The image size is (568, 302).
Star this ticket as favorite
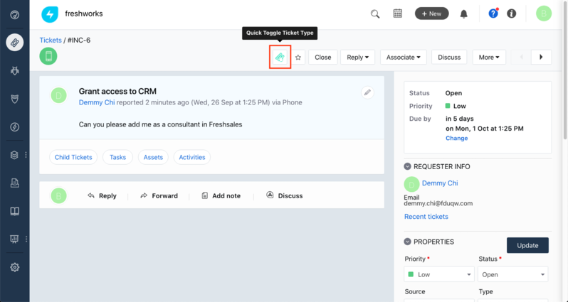(x=299, y=58)
